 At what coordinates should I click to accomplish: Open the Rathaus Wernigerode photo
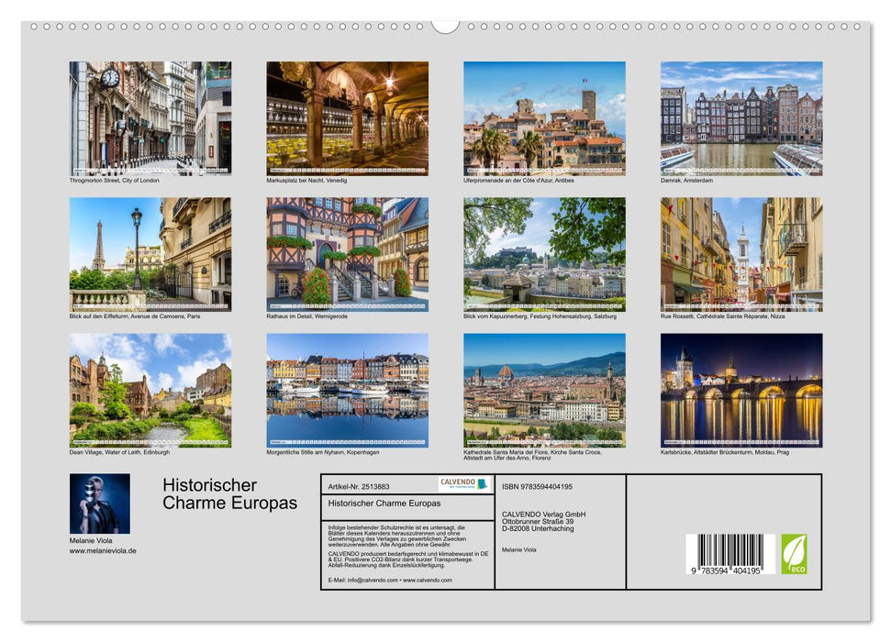347,254
